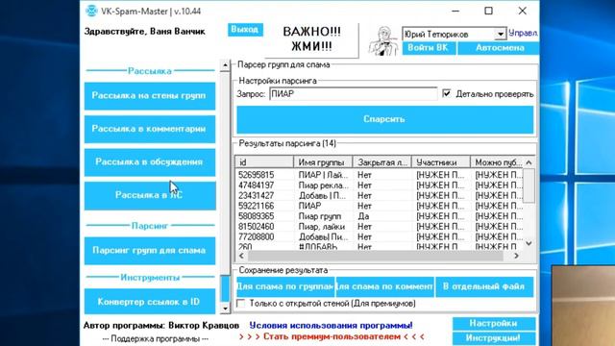The width and height of the screenshot is (615, 346).
Task: Click the Автосмена button
Action: tap(500, 48)
